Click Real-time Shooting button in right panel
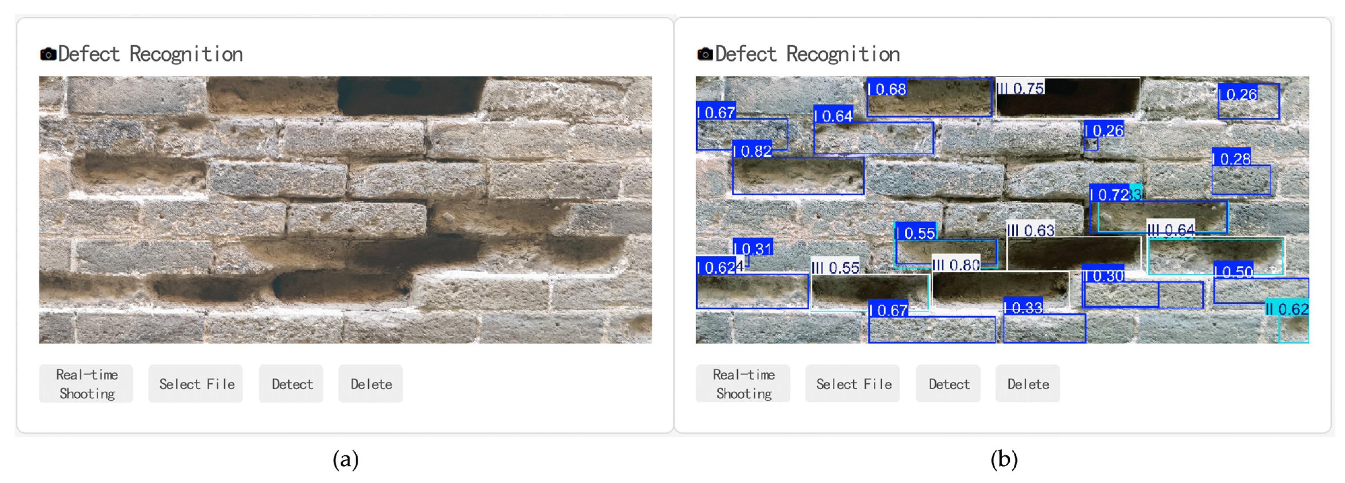1345x483 pixels. 743,384
